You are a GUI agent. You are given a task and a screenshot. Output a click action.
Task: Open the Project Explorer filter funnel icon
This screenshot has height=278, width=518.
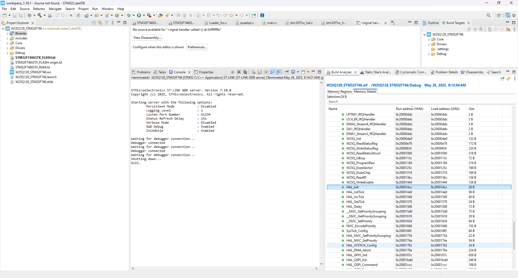[x=106, y=23]
